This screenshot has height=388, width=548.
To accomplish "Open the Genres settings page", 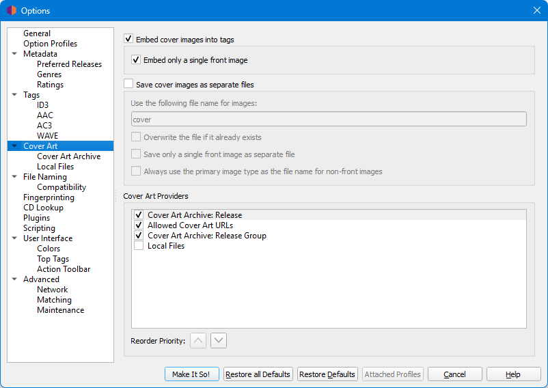I will [49, 74].
